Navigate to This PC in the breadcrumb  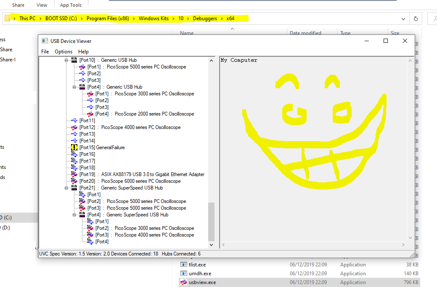(28, 18)
